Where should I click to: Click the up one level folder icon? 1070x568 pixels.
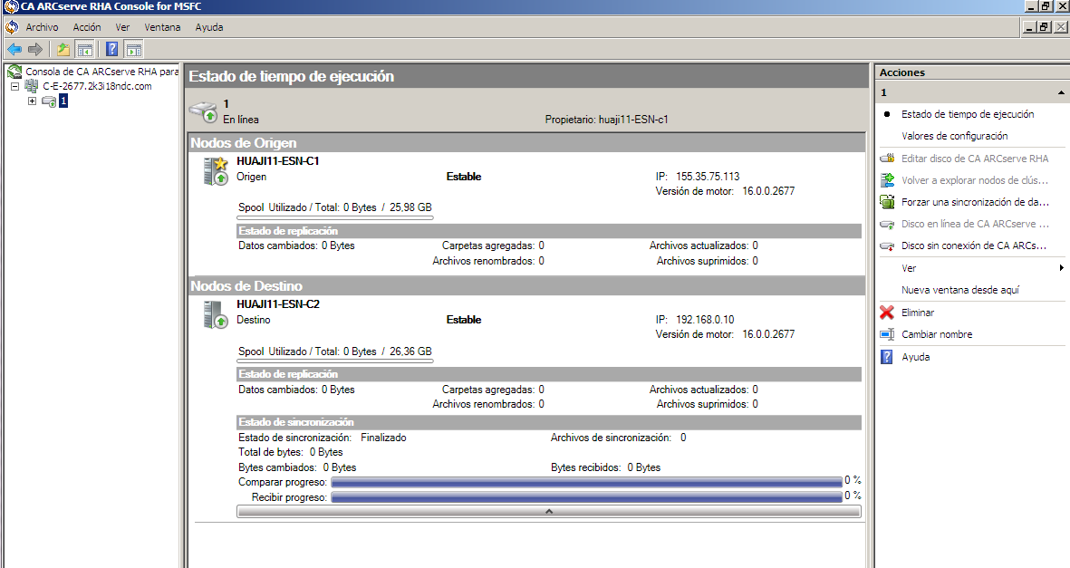click(x=63, y=49)
